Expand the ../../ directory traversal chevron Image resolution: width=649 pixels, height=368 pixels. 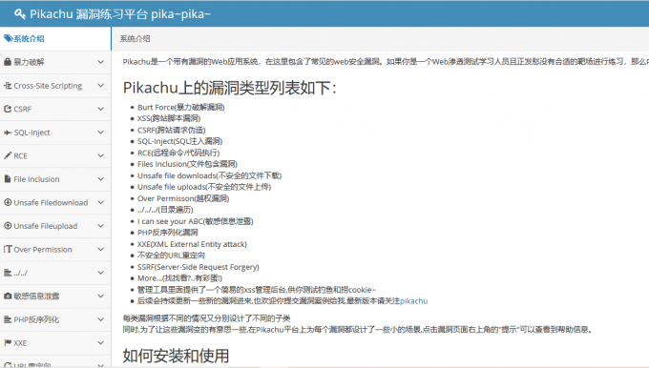(100, 273)
